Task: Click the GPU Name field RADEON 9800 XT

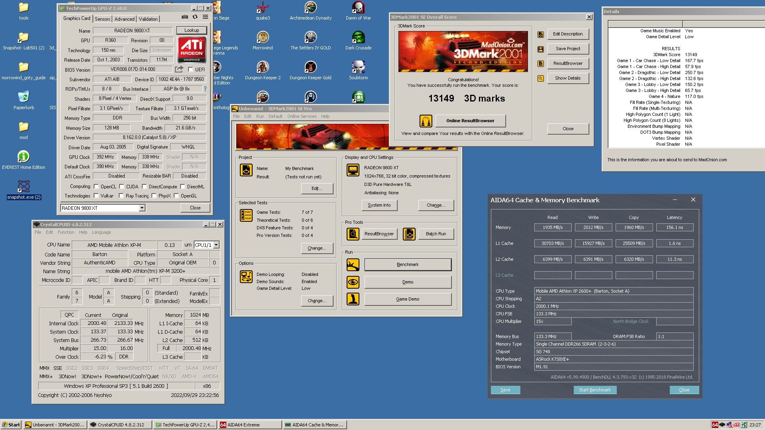Action: (x=132, y=31)
